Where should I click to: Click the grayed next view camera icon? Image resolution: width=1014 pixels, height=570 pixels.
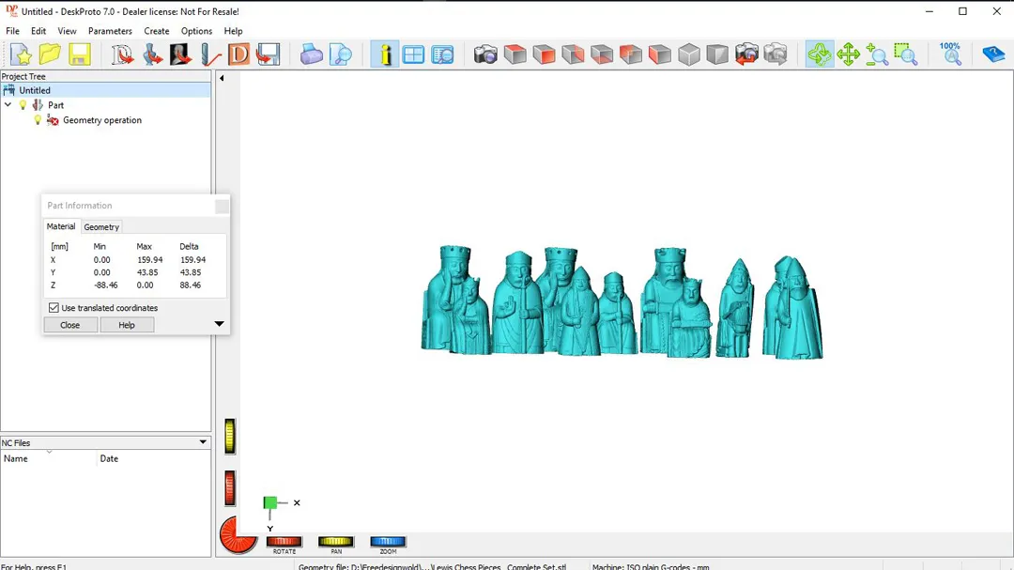776,54
